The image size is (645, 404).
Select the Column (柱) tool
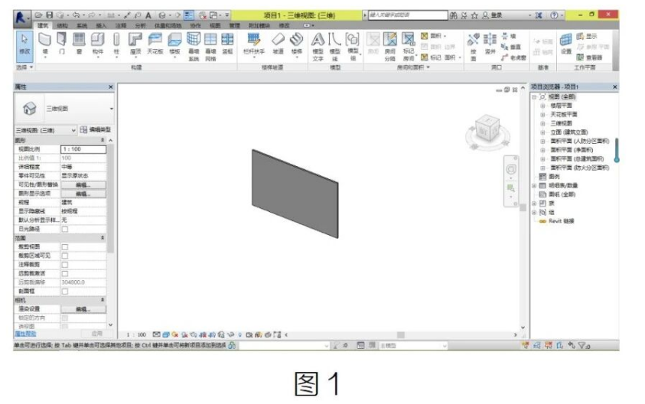point(116,44)
